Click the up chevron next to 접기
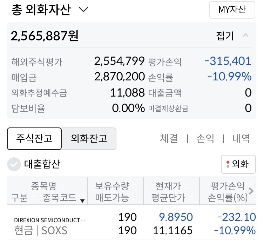Viewport: 263px width, 250px height. 246,36
